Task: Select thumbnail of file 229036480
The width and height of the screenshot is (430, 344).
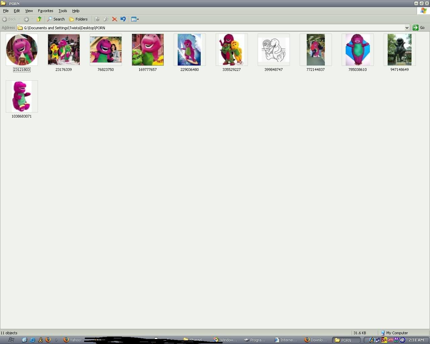Action: point(189,49)
